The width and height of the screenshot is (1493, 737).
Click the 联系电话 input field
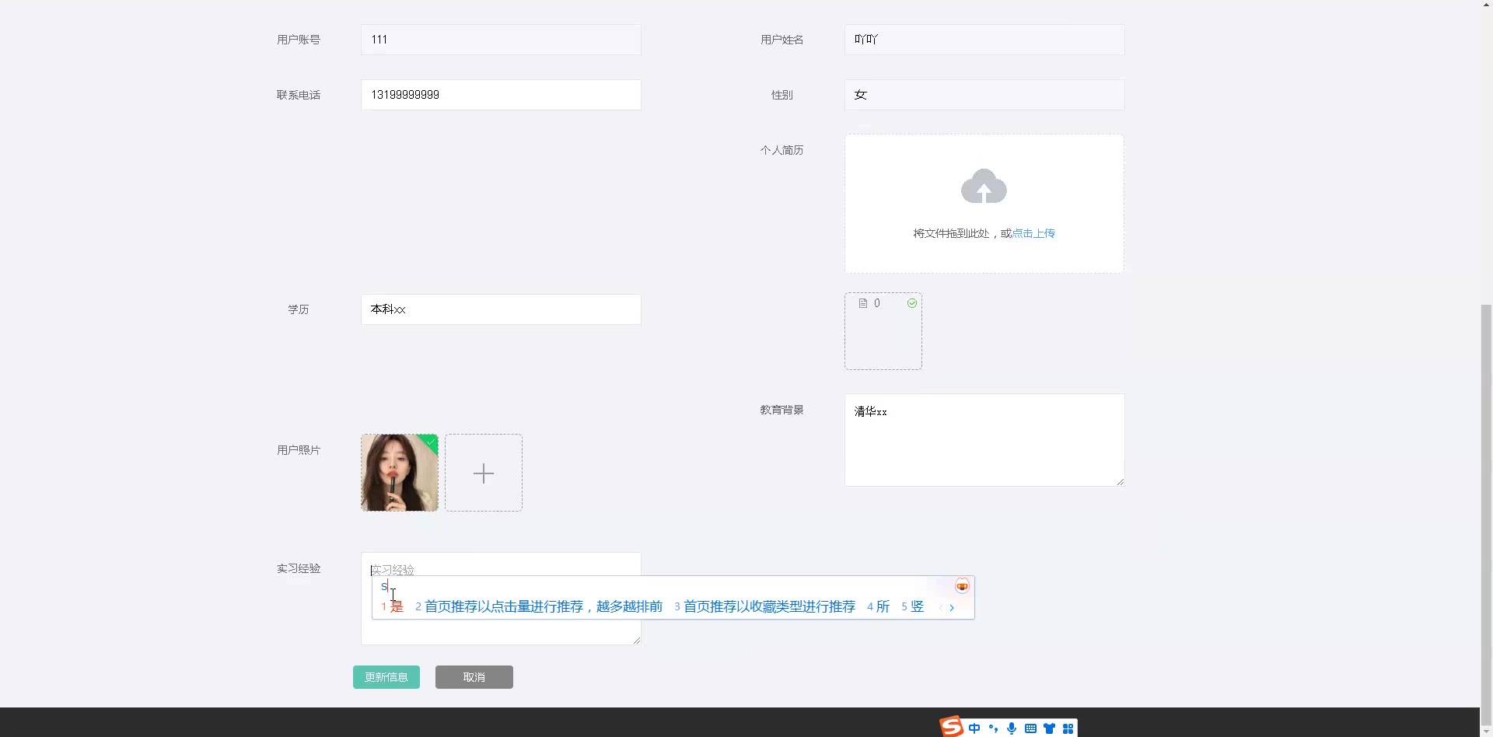click(x=501, y=95)
